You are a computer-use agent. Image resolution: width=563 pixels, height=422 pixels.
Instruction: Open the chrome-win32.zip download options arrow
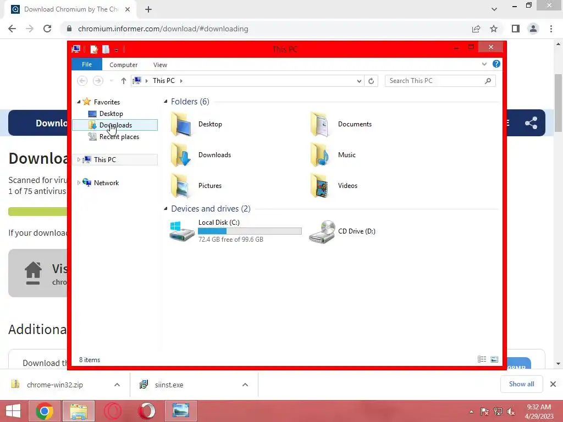tap(117, 385)
